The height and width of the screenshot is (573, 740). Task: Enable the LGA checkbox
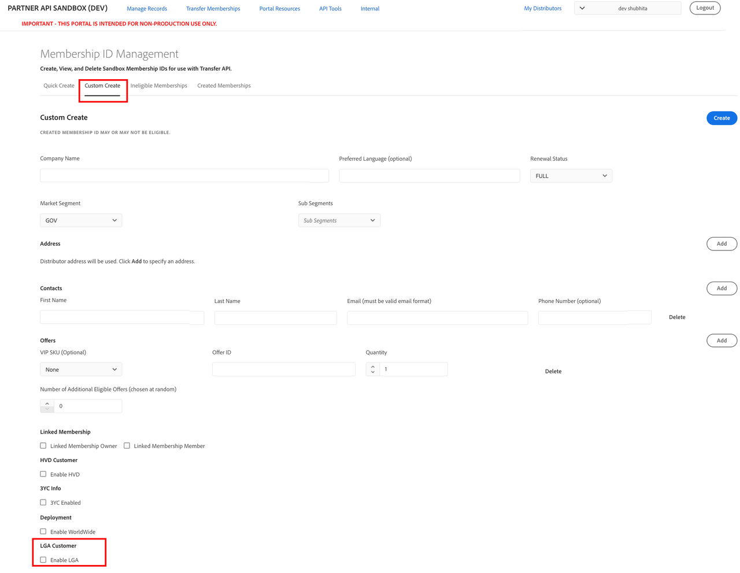coord(43,560)
